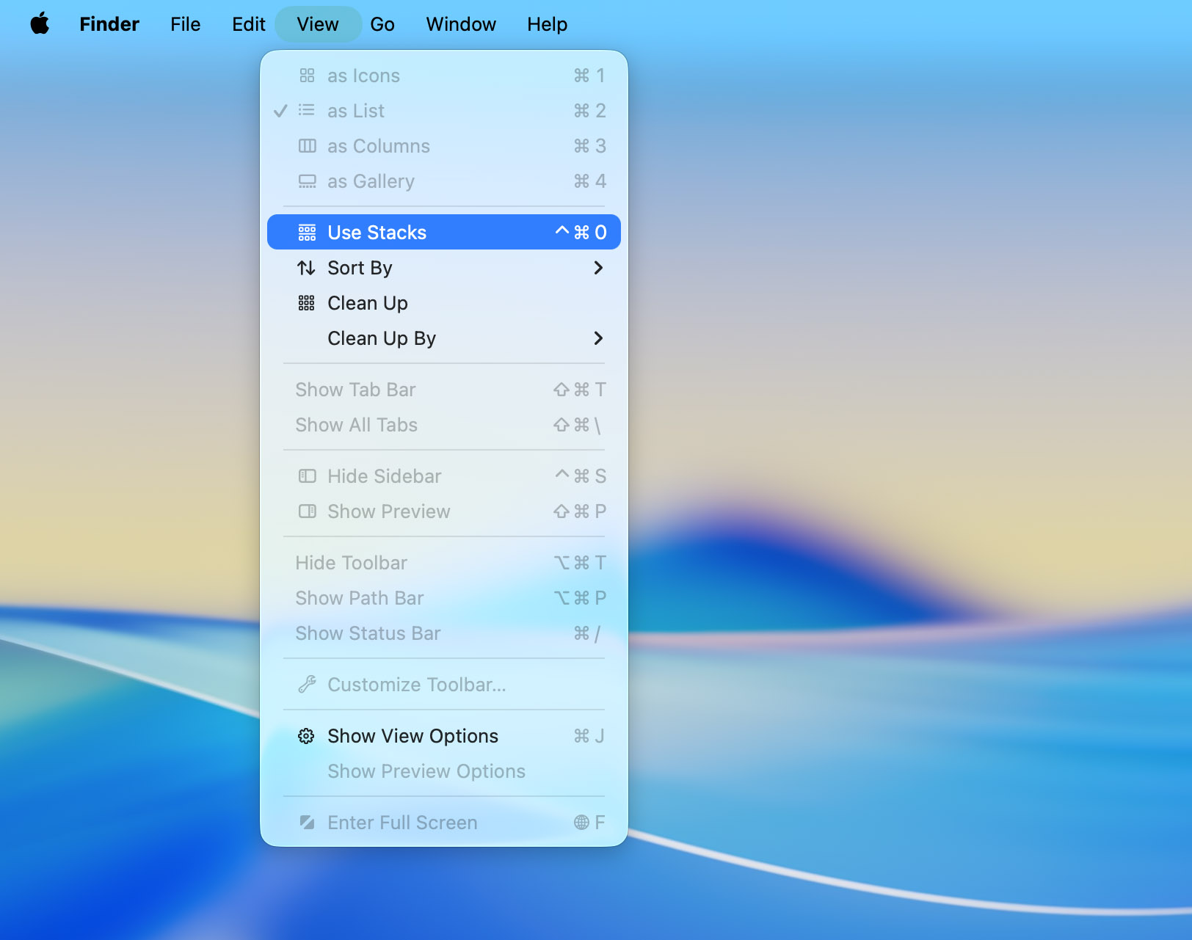
Task: Click the grid icon beside as Icons
Action: [307, 76]
